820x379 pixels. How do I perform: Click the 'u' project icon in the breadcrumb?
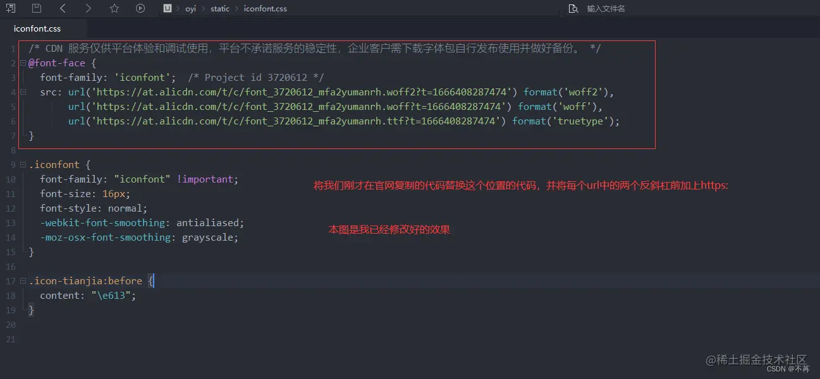point(167,8)
